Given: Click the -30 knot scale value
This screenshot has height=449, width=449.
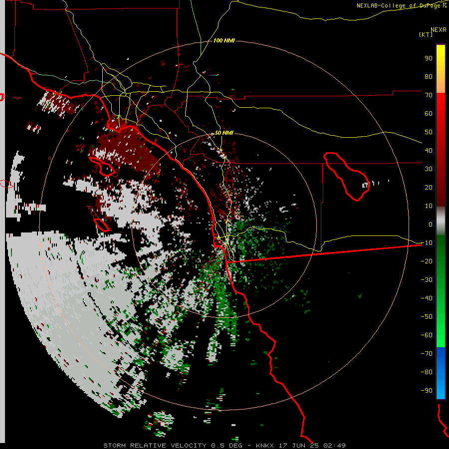Looking at the screenshot, I should (427, 280).
